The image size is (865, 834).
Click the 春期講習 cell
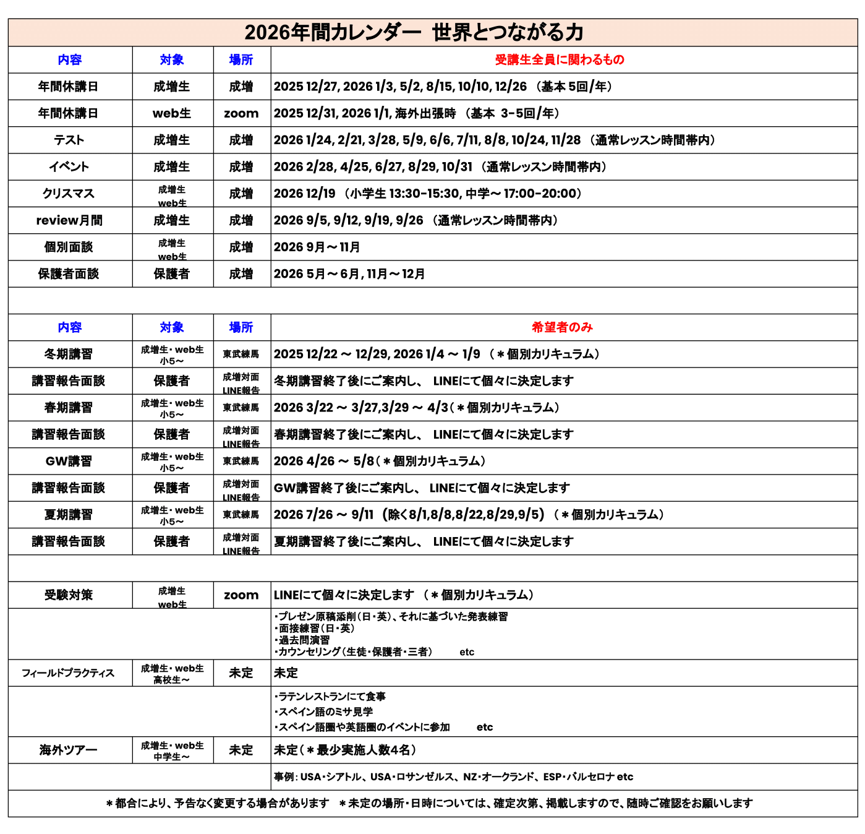69,408
